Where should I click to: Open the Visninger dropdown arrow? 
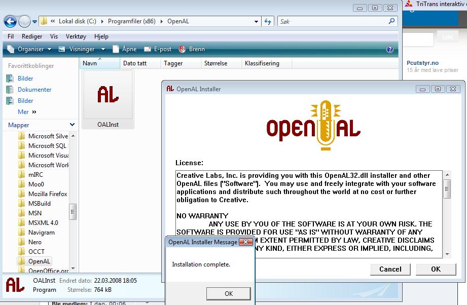point(103,49)
